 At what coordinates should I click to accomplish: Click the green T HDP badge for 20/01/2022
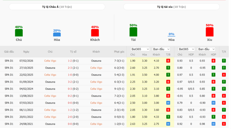click(x=213, y=117)
